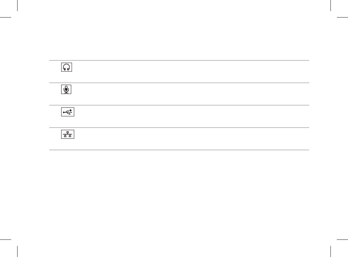Click blank row area beside network icon
Image resolution: width=348 pixels, height=257 pixels.
(192, 139)
